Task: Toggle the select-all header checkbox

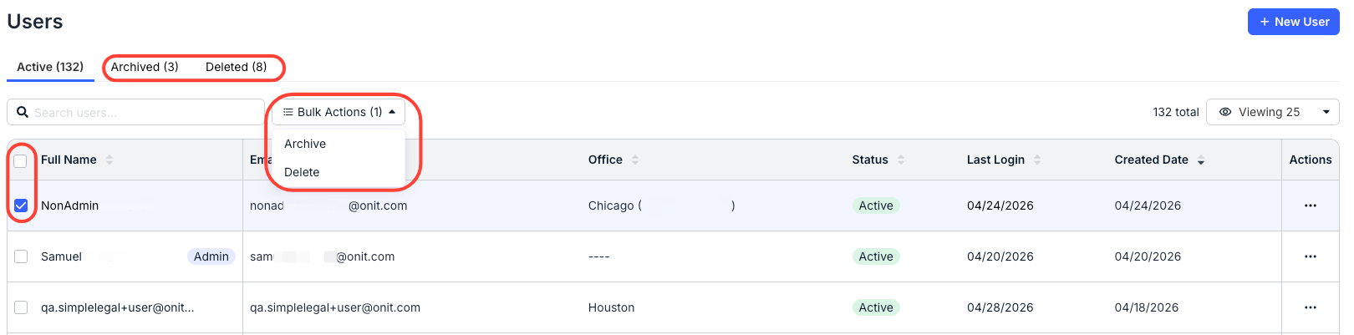Action: 21,160
